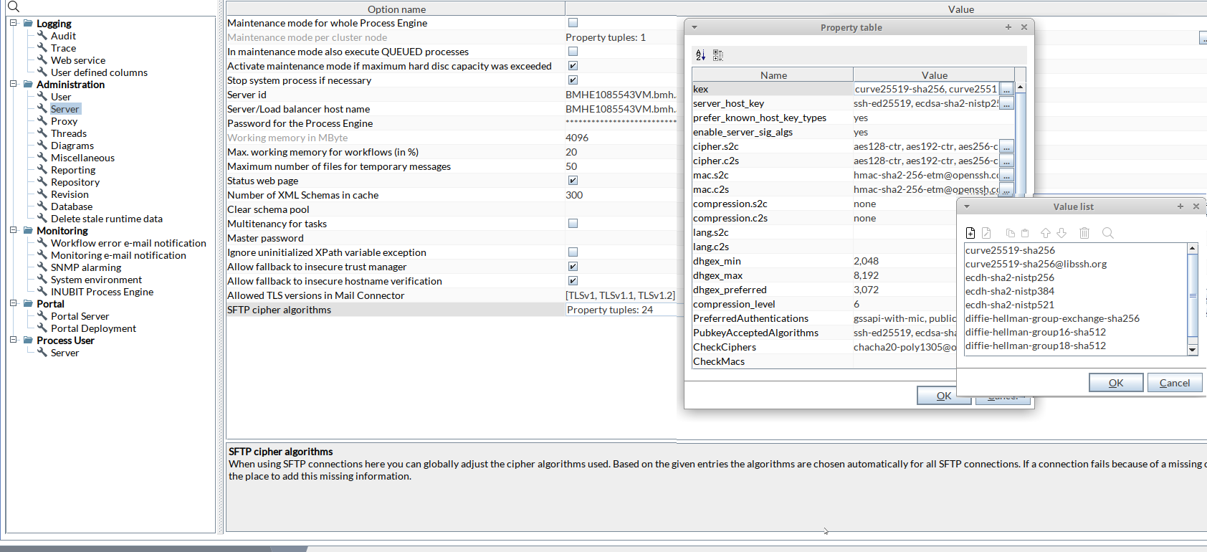The width and height of the screenshot is (1207, 552).
Task: Click the paste clipboard icon in Value list
Action: (1025, 233)
